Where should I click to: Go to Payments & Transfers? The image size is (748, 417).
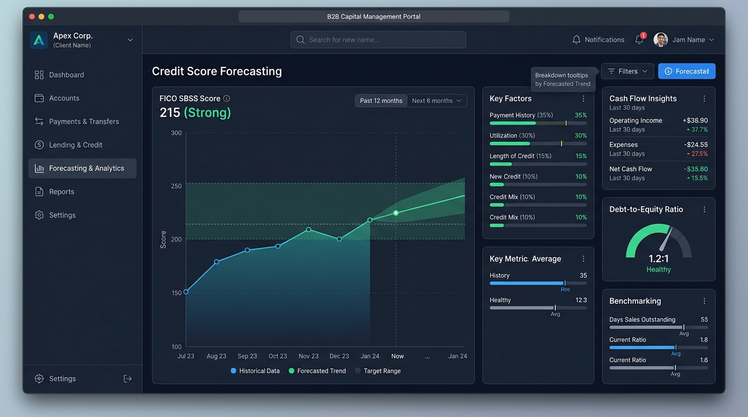tap(82, 122)
